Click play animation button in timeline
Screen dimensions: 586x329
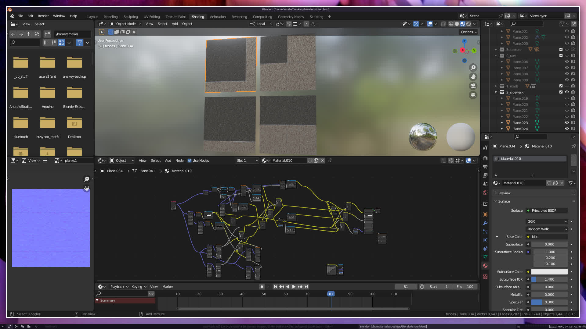[x=294, y=287]
